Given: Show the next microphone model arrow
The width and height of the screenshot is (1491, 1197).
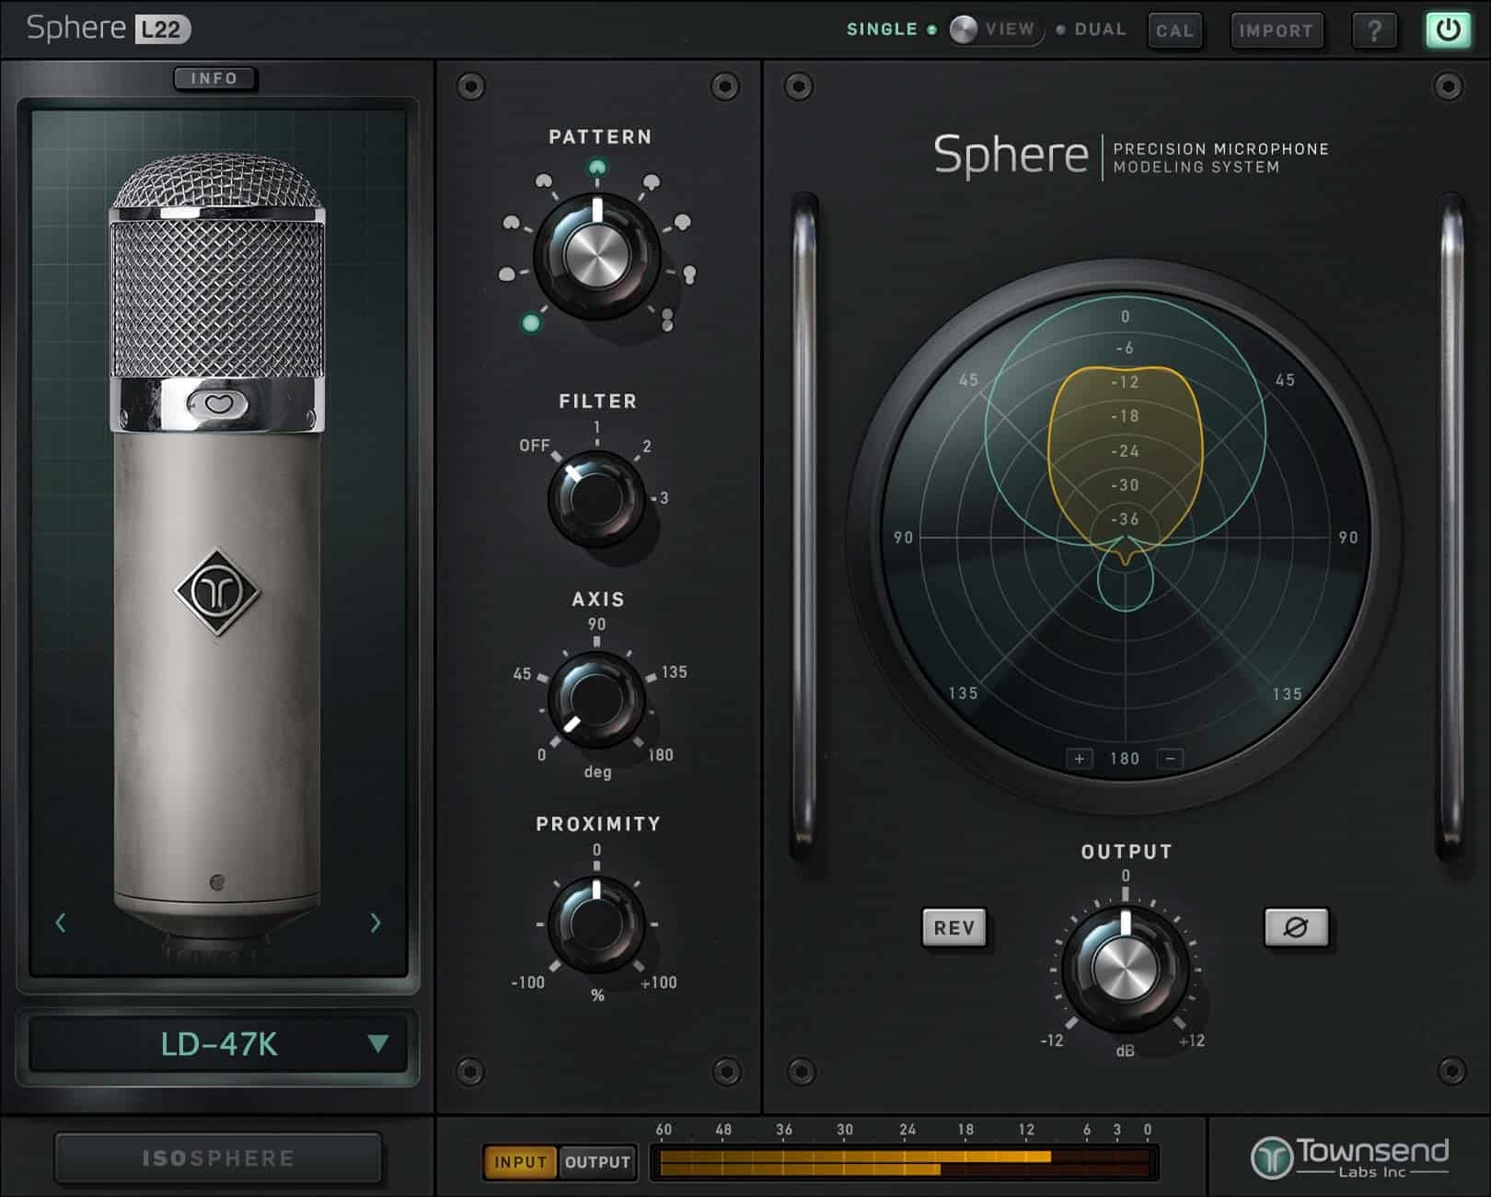Looking at the screenshot, I should tap(376, 922).
